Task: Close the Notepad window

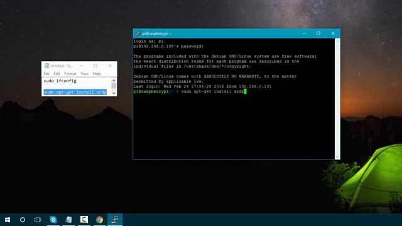Action: point(110,65)
